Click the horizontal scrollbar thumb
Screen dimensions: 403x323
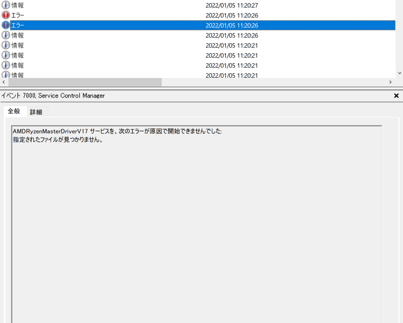85,82
